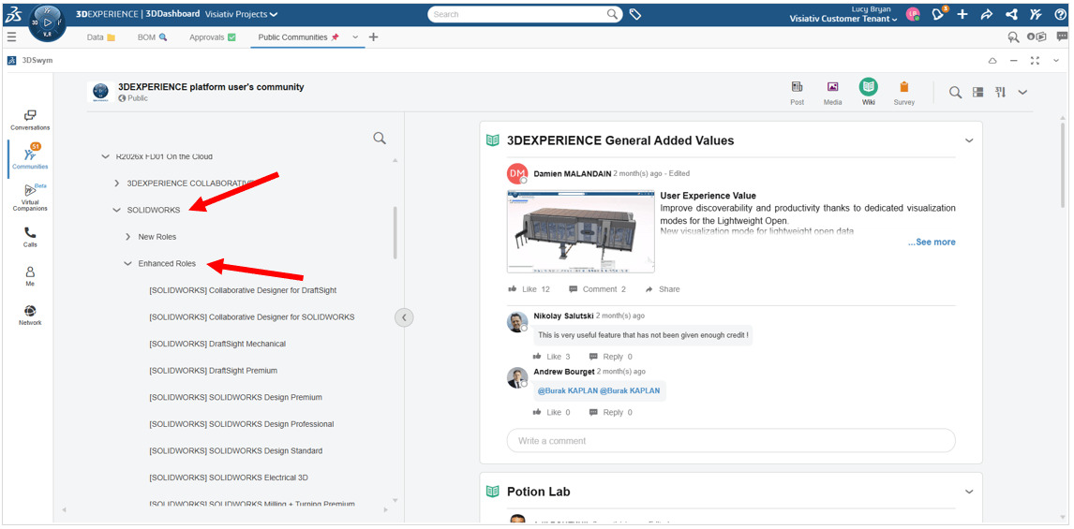Image resolution: width=1074 pixels, height=529 pixels.
Task: Switch to the BOM tab
Action: (152, 37)
